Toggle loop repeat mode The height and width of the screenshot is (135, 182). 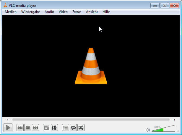click(73, 128)
